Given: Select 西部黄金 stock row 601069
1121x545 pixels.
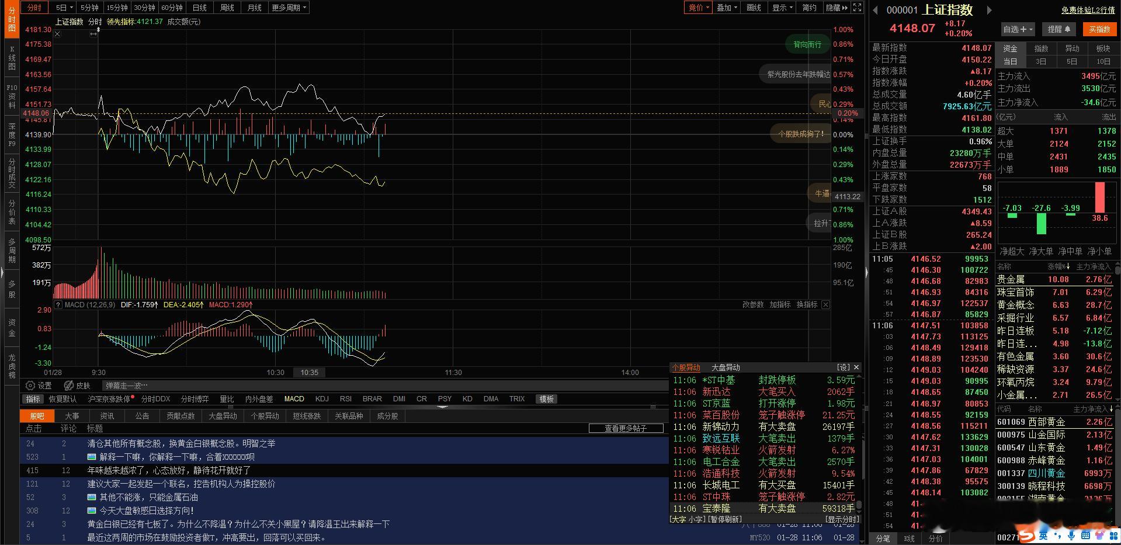Looking at the screenshot, I should point(1055,422).
